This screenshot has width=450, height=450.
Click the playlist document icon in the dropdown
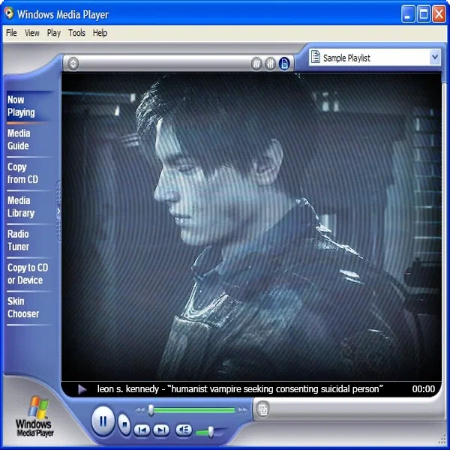316,57
